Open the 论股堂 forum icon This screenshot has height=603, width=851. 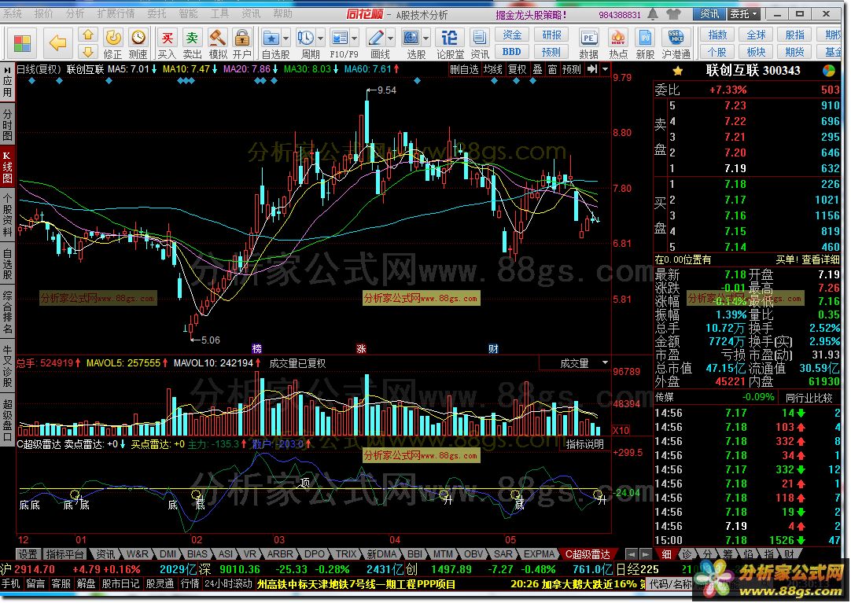450,43
